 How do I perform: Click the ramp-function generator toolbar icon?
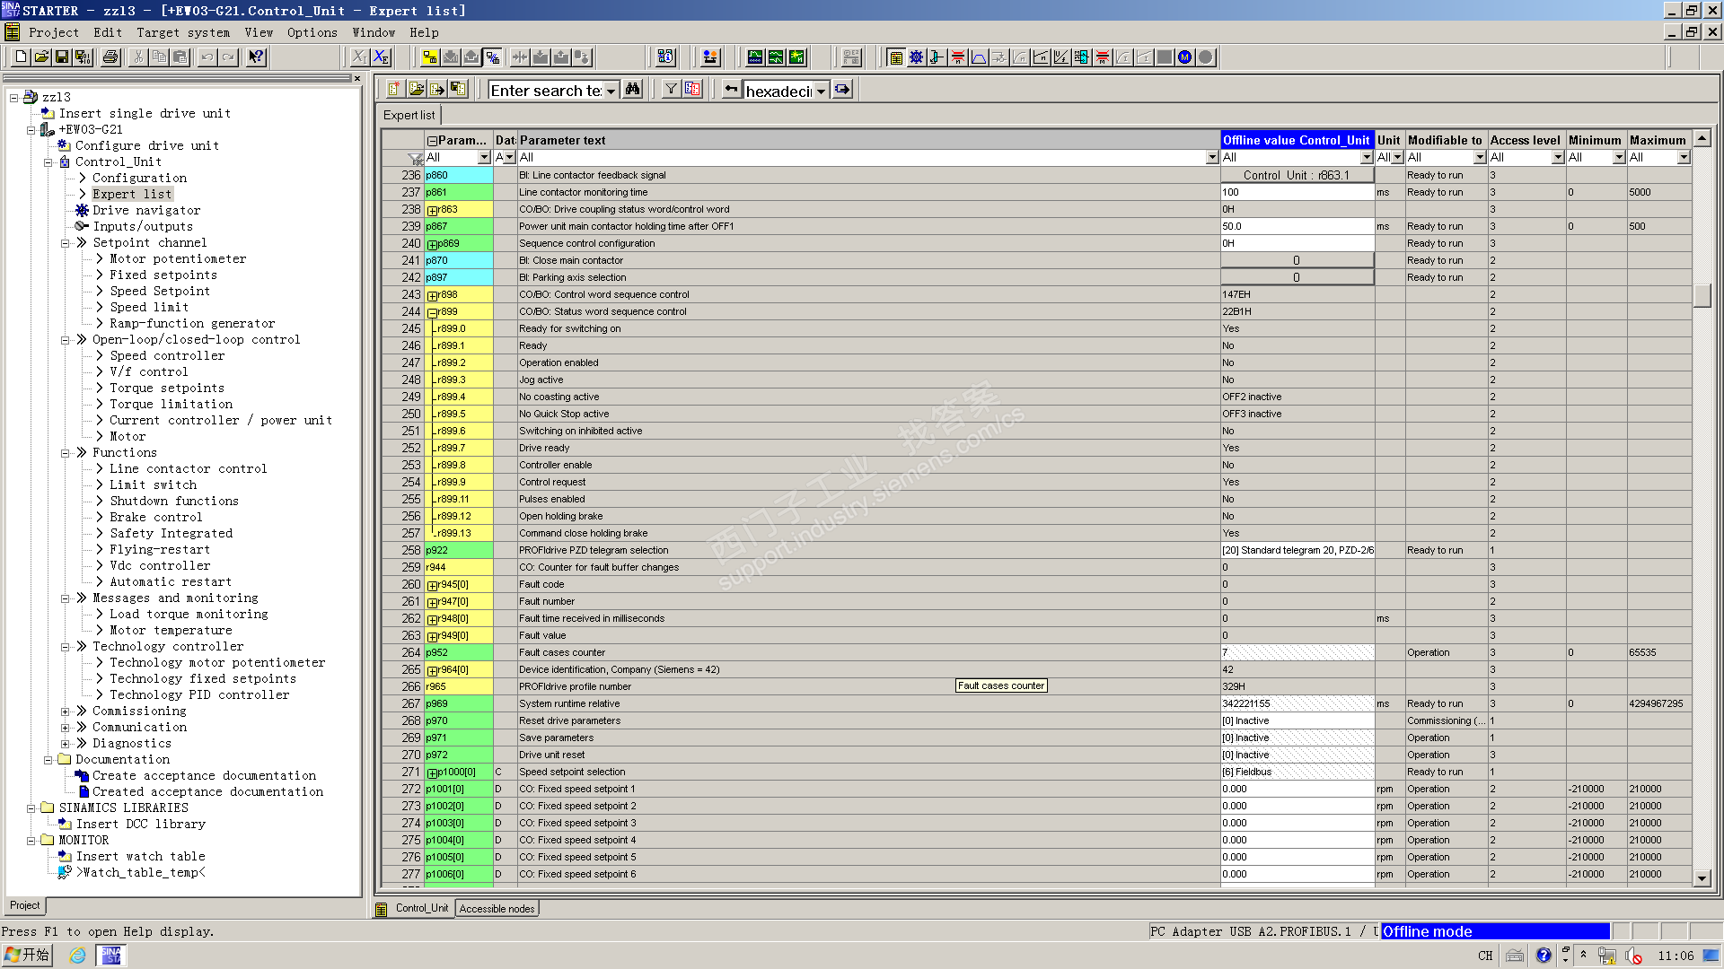979,57
